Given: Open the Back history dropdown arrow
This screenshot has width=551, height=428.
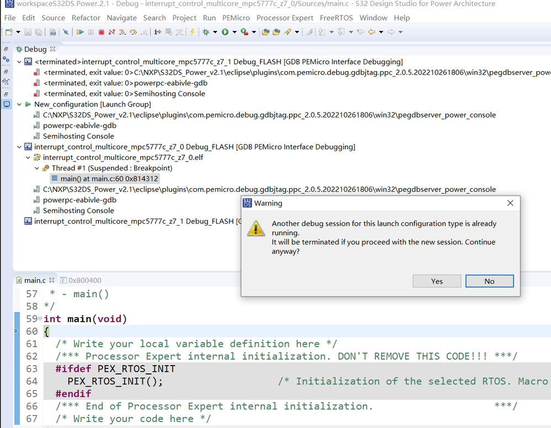Looking at the screenshot, I should pos(381,32).
